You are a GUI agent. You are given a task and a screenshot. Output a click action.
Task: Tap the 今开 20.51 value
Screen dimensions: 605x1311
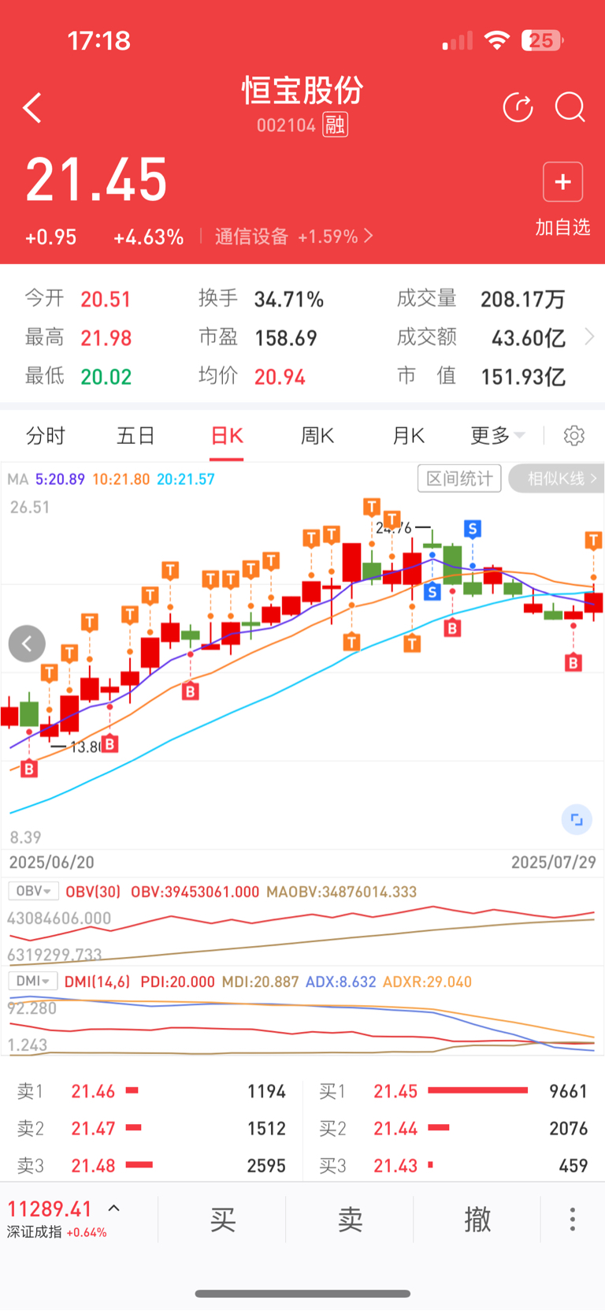click(106, 300)
